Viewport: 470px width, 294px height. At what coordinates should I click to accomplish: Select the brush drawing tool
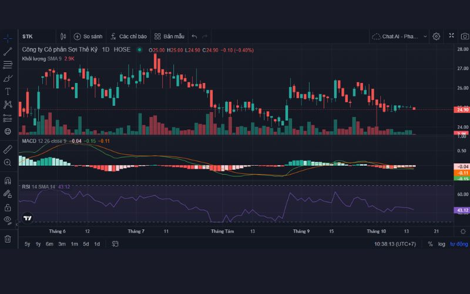[8, 78]
